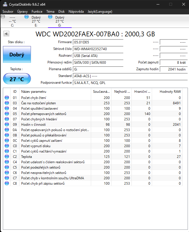Select row Počet podezřelých sektorů
This screenshot has height=232, width=189.
pyautogui.click(x=93, y=167)
